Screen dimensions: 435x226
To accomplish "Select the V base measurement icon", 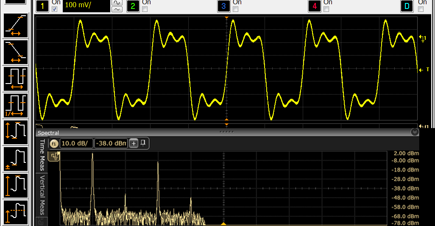I will click(16, 159).
